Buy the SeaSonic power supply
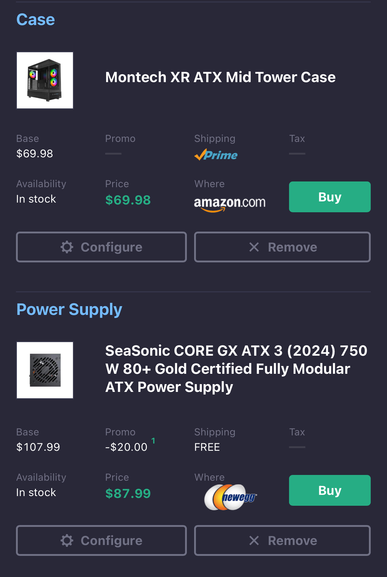Screen dimensions: 387x577 [x=330, y=490]
